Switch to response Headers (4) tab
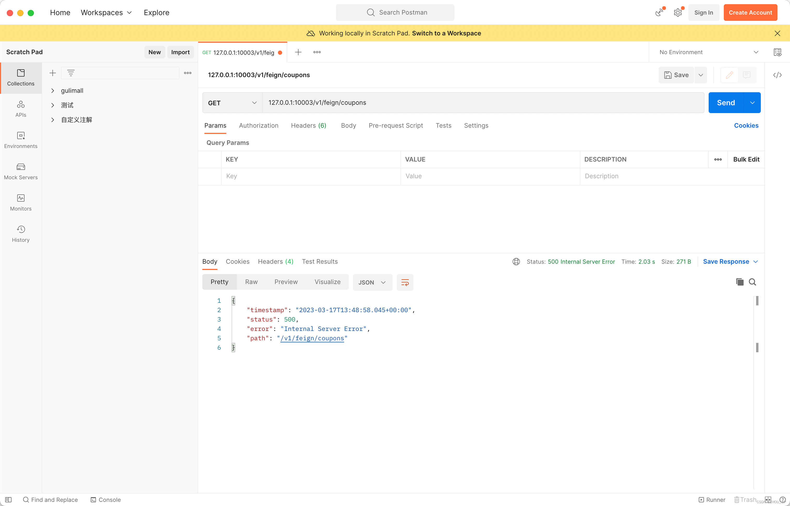This screenshot has height=506, width=790. click(x=276, y=262)
